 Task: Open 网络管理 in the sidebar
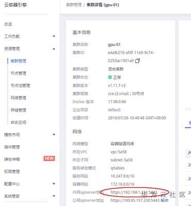point(19,98)
